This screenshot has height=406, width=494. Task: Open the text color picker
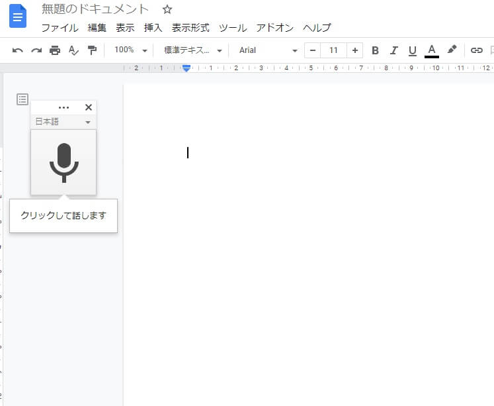click(432, 50)
